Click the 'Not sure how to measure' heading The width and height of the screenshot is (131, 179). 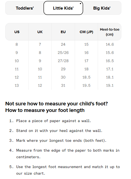[57, 104]
